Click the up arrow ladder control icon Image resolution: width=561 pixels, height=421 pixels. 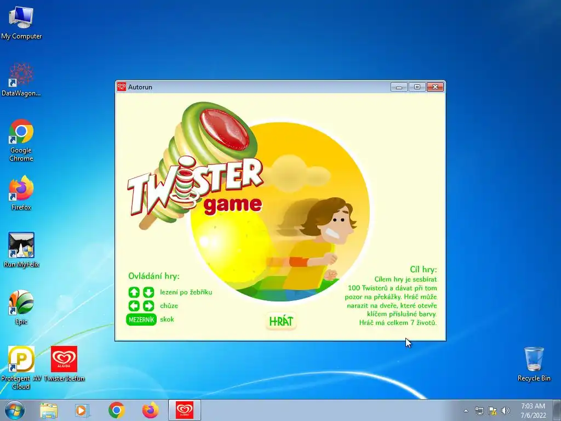point(134,292)
